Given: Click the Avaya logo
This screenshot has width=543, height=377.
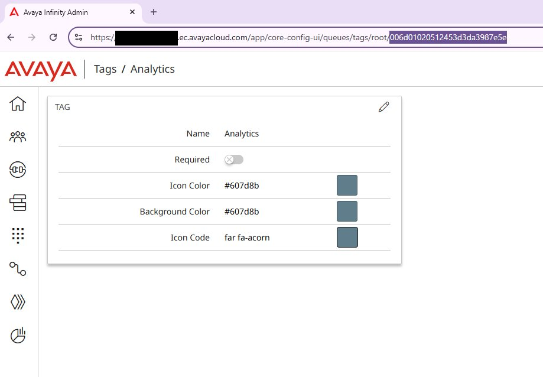Looking at the screenshot, I should [40, 69].
